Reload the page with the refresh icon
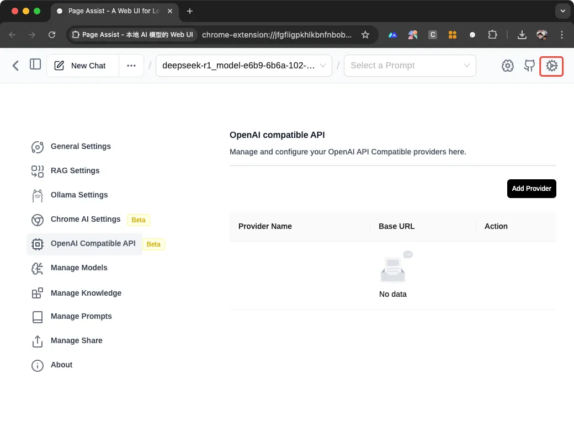This screenshot has height=438, width=574. [x=52, y=35]
